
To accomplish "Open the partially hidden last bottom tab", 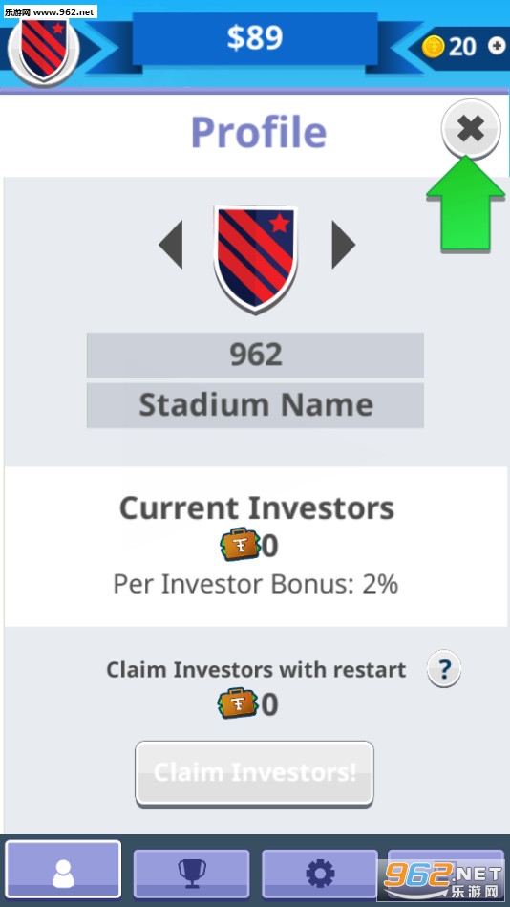I will (x=446, y=873).
